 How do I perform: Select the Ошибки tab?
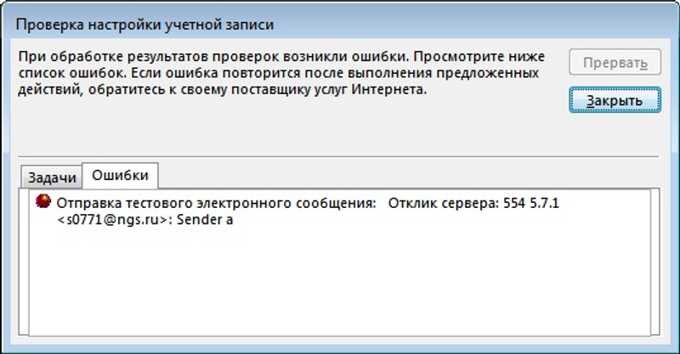pos(120,175)
